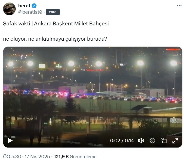Open the three-dot more options menu
The image size is (184, 162).
[x=179, y=6]
